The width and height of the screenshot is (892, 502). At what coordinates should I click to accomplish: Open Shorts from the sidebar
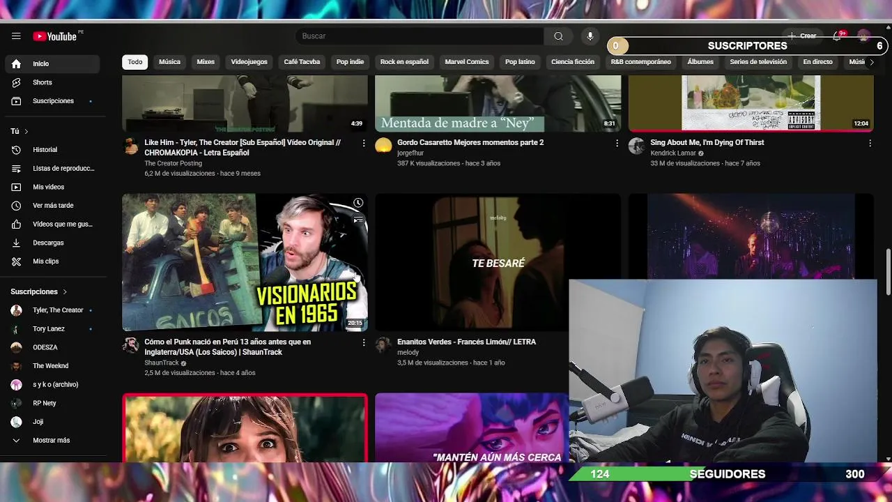[52, 82]
